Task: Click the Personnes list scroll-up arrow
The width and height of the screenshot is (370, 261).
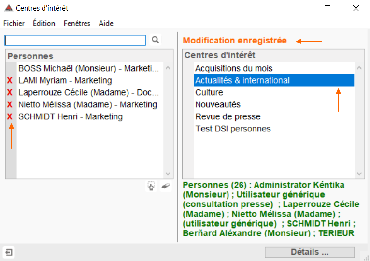Action: tap(168, 68)
